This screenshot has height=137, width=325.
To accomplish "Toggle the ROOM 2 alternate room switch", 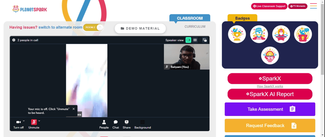I will [93, 28].
